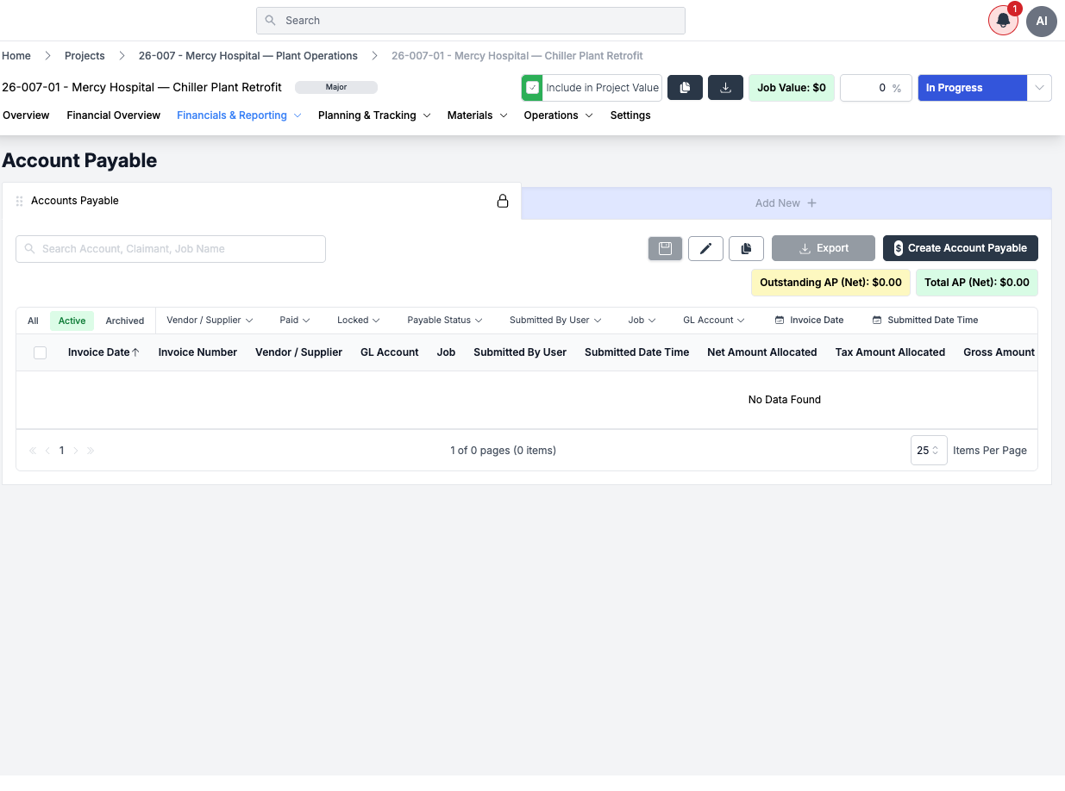Open the GL Account filter dropdown
Screen dimensions: 1065x791
click(x=714, y=320)
